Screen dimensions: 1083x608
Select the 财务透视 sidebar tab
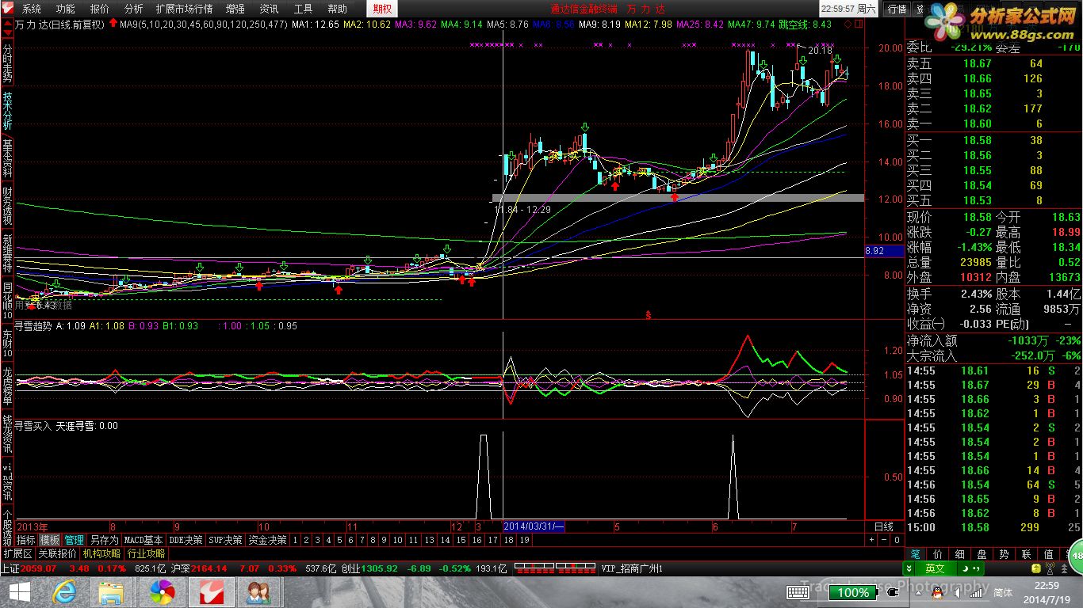tap(7, 206)
